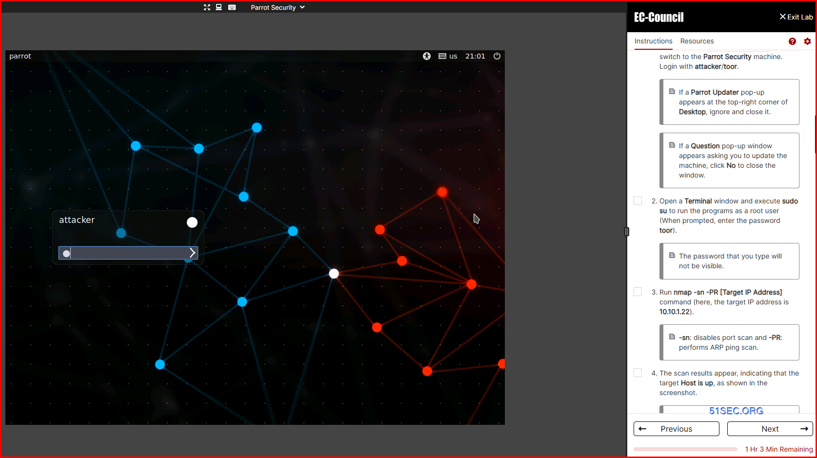Click the keyboard layout us indicator
Viewport: 817px width, 458px height.
[448, 56]
